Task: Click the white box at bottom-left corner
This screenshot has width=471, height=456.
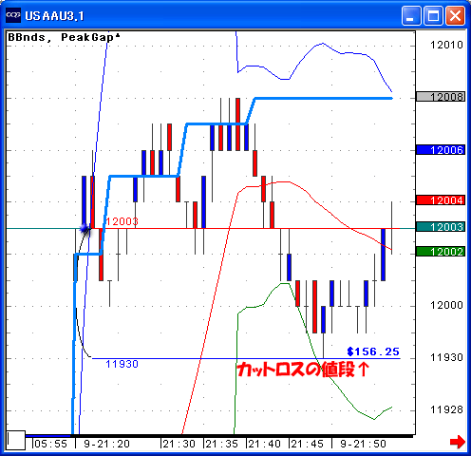Action: pos(16,440)
